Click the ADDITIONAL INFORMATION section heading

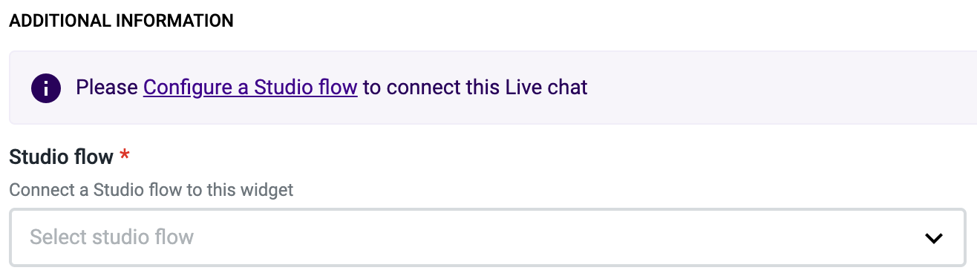(121, 21)
